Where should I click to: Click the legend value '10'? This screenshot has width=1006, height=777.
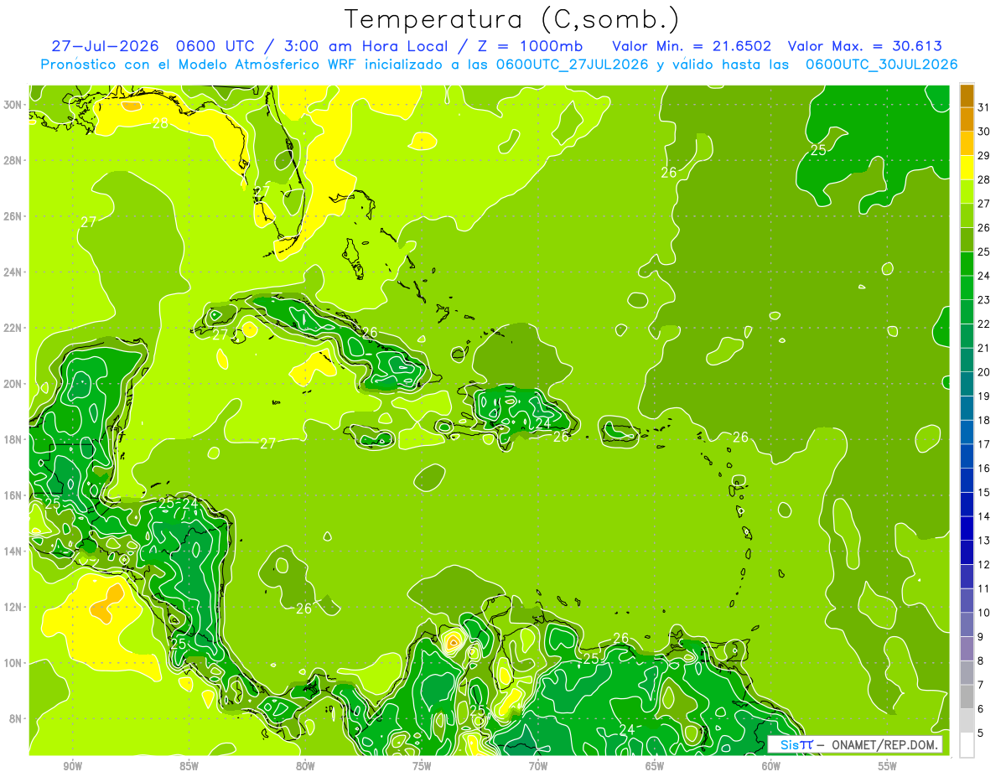pos(984,613)
